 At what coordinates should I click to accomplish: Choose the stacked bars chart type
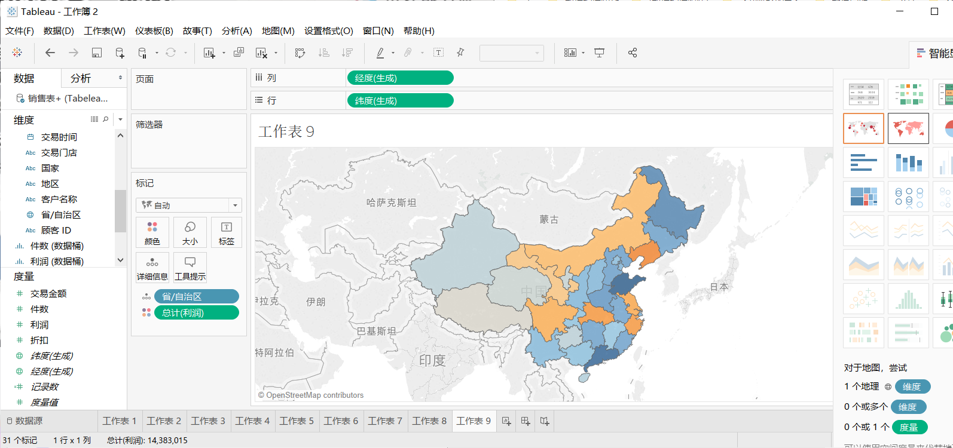pyautogui.click(x=908, y=162)
